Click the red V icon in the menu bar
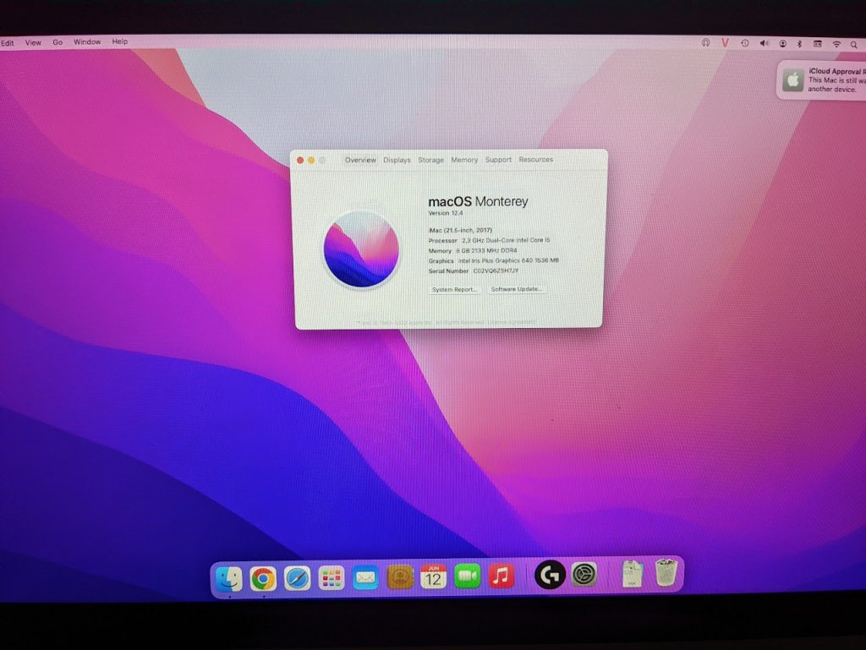This screenshot has width=866, height=650. coord(725,42)
